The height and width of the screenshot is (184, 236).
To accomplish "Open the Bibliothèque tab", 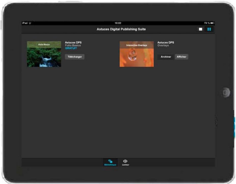I will click(x=110, y=163).
